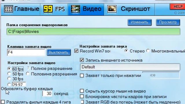Select Полное разрешение option

pyautogui.click(x=50, y=68)
